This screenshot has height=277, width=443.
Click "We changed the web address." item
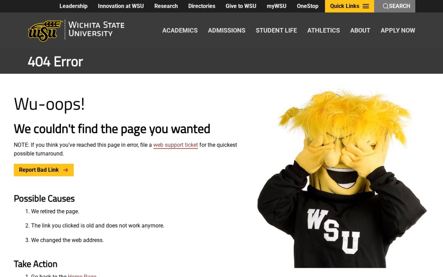67,240
